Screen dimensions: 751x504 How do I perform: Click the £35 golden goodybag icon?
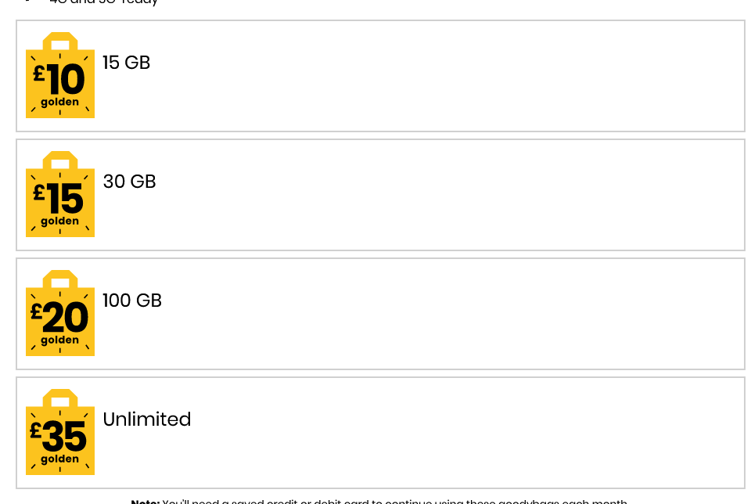click(x=60, y=432)
